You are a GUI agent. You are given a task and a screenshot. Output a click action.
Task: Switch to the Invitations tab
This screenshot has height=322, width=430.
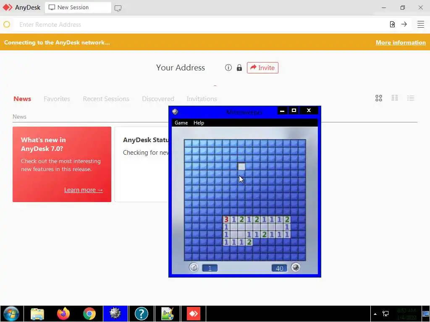click(202, 99)
